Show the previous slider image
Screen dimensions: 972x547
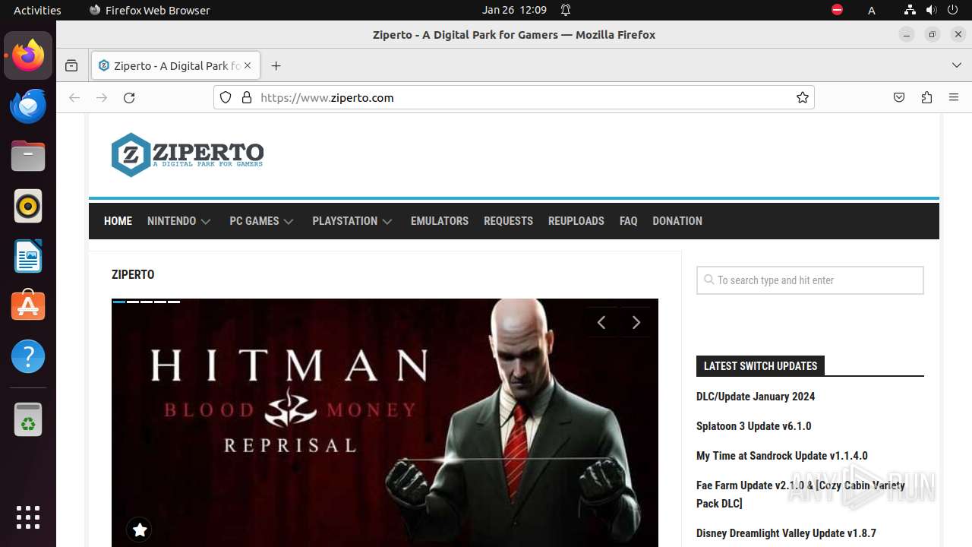pos(601,322)
